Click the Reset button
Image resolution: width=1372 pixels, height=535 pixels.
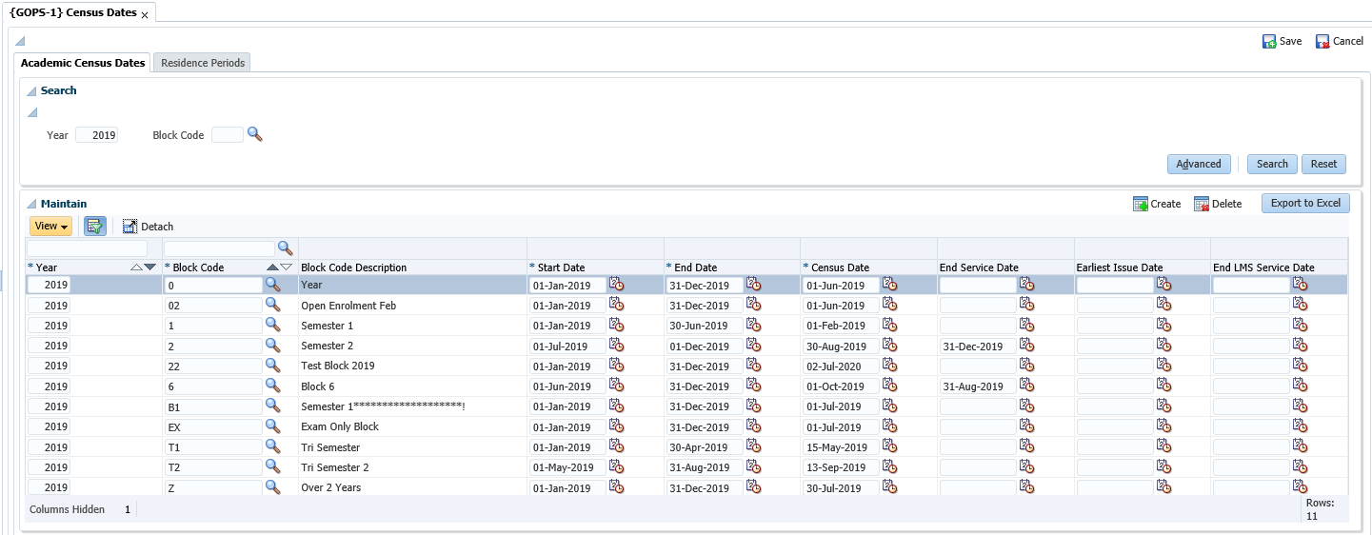(1323, 164)
